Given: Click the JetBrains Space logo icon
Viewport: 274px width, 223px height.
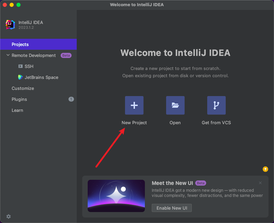Looking at the screenshot, I should pos(21,77).
